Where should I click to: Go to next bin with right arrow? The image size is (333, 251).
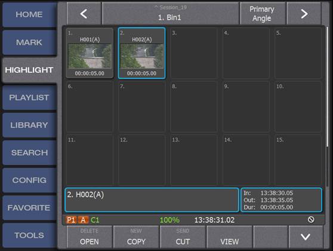point(304,14)
